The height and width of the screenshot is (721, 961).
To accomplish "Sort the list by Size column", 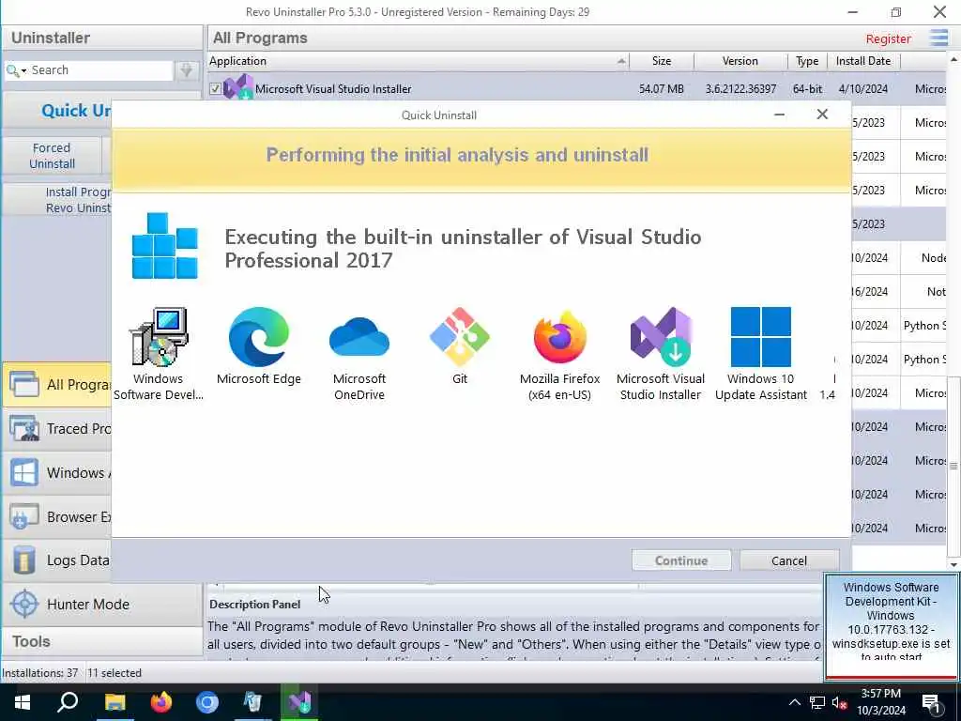I will [662, 61].
